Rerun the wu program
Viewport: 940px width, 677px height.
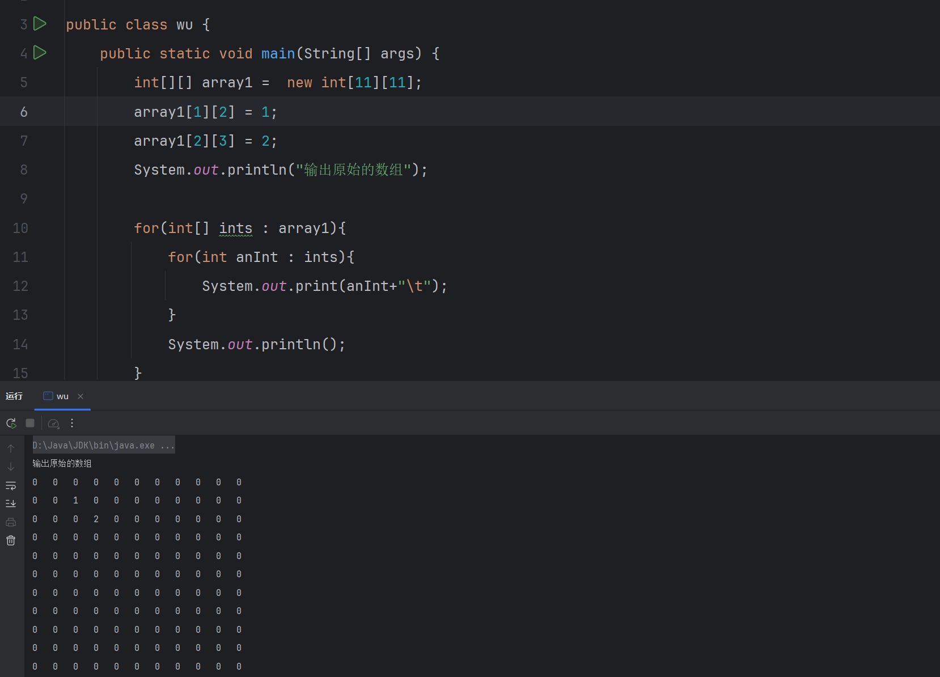tap(11, 423)
